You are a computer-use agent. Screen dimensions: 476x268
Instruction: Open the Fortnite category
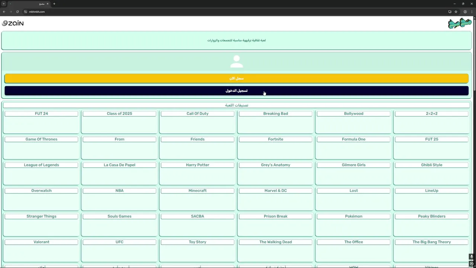point(276,147)
